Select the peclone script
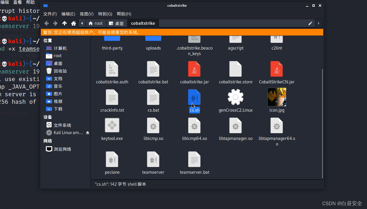The height and width of the screenshot is (209, 367). click(x=112, y=163)
